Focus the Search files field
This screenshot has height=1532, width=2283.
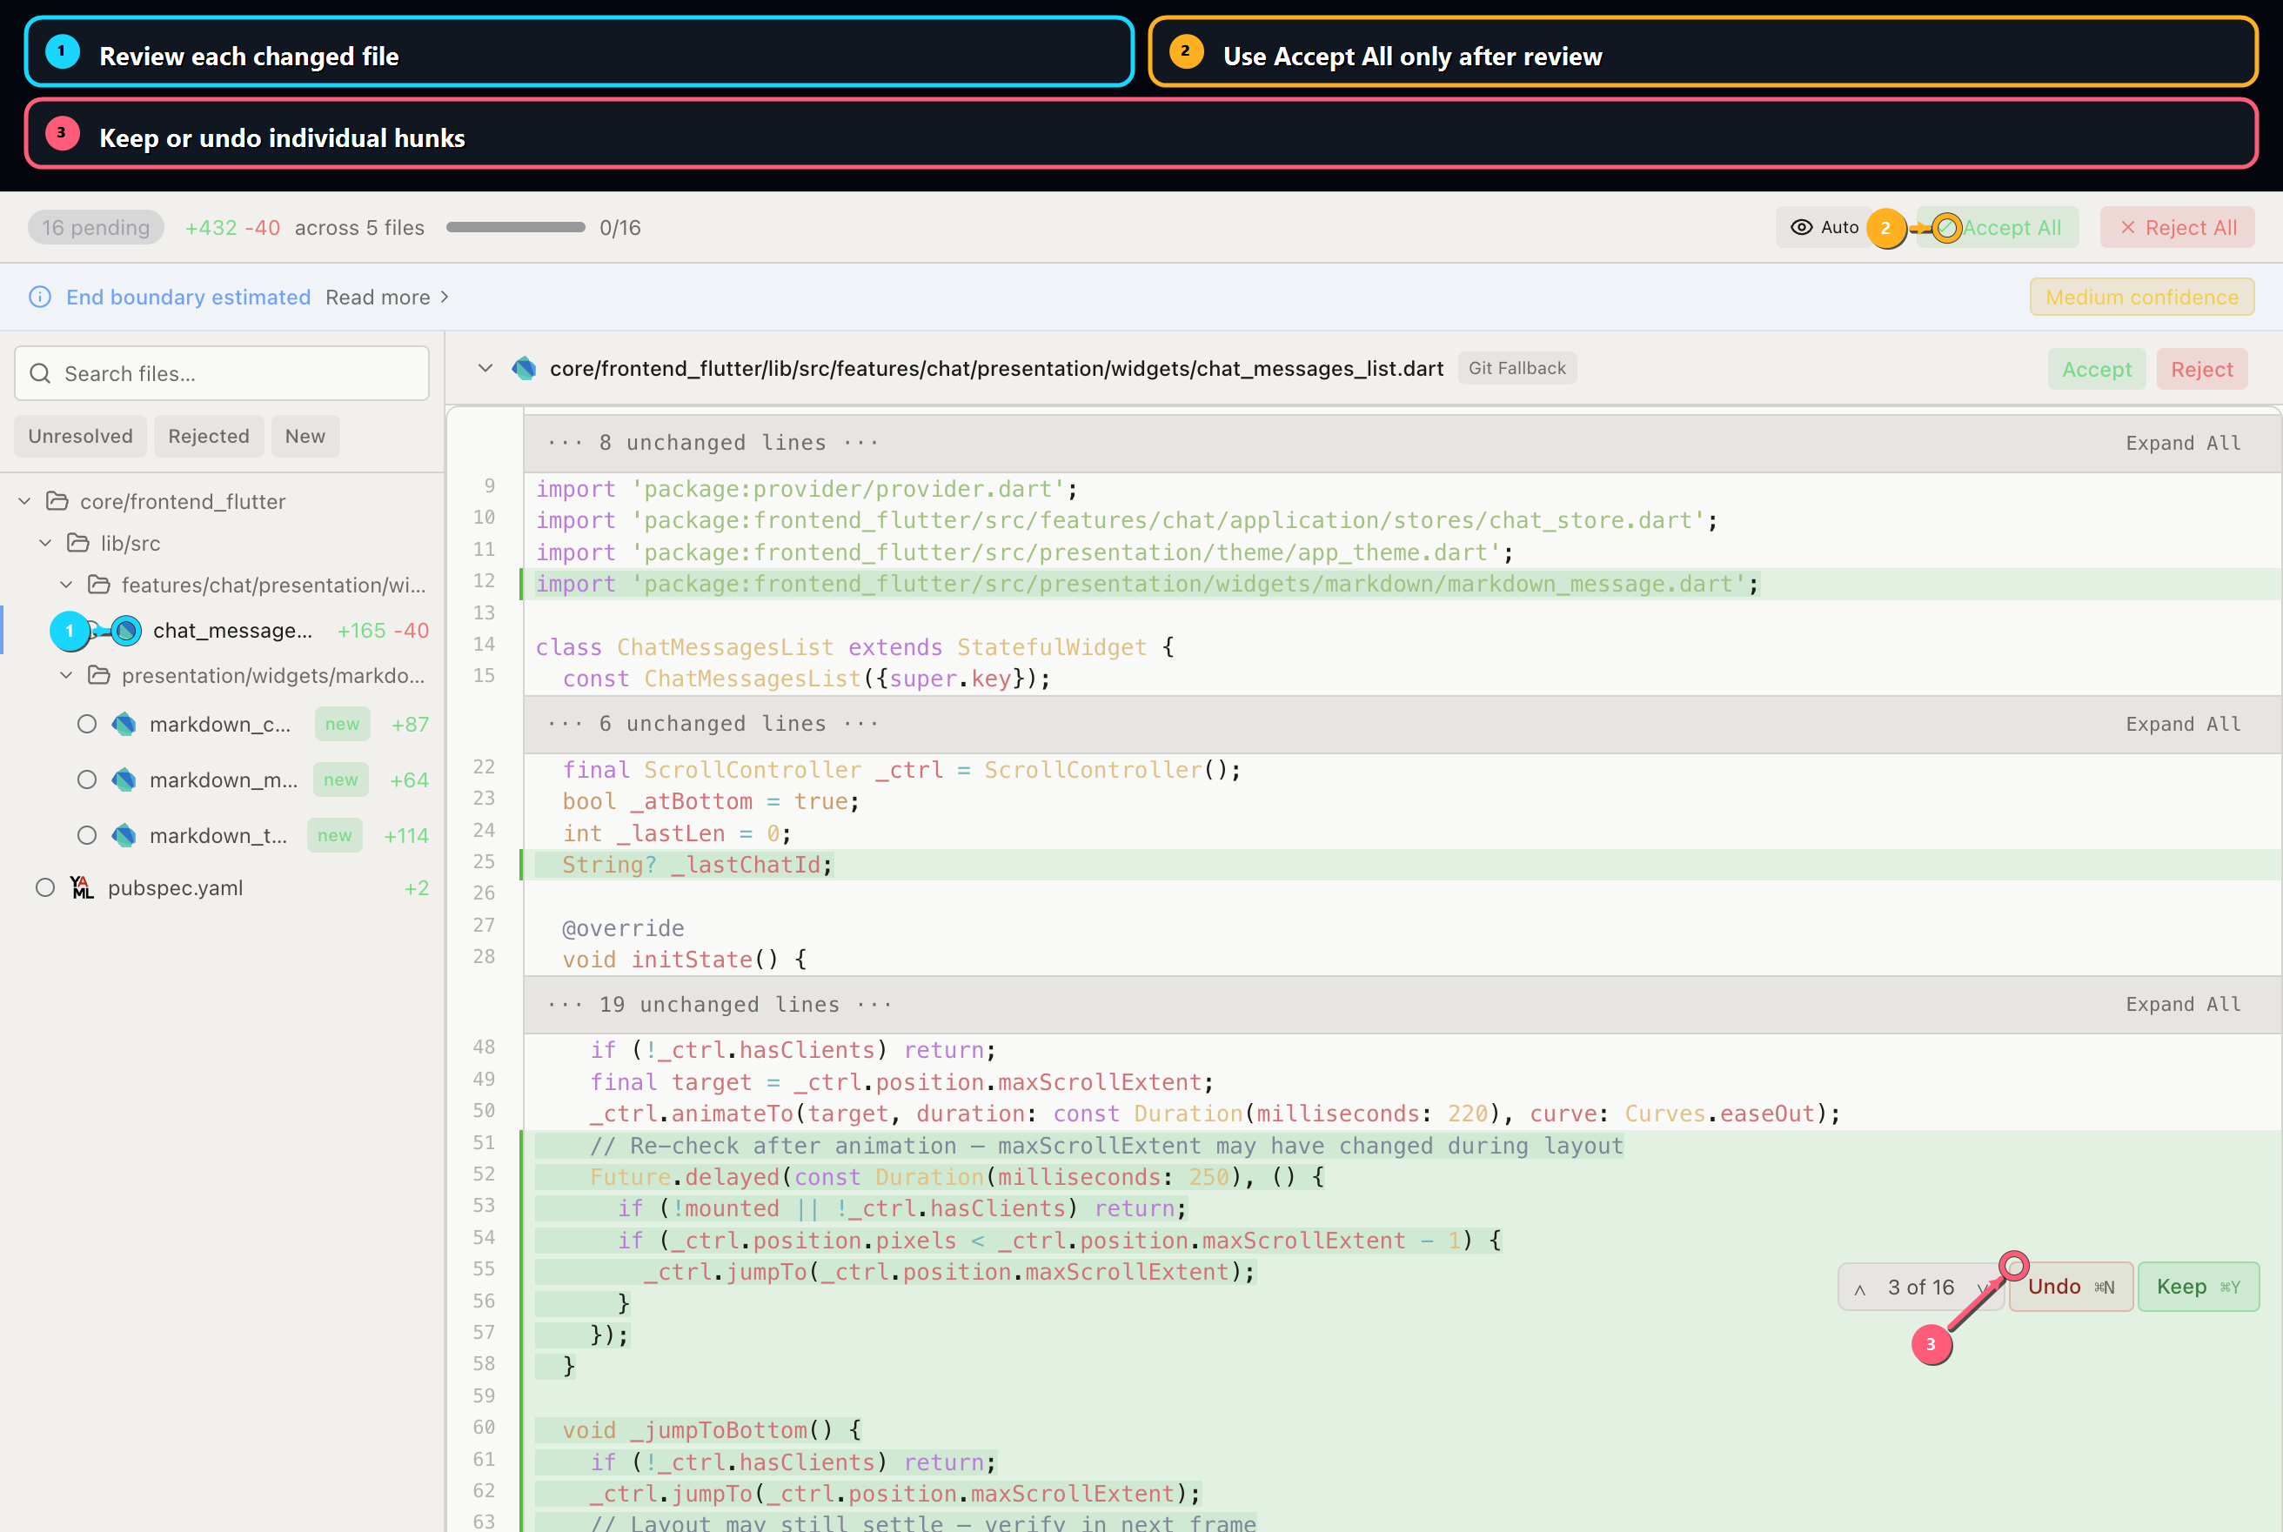click(x=222, y=373)
